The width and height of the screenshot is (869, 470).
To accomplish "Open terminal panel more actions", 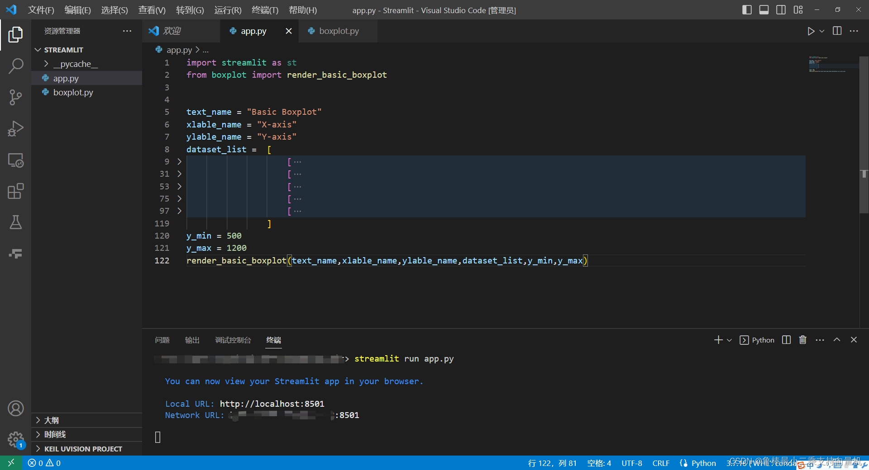I will pyautogui.click(x=820, y=340).
